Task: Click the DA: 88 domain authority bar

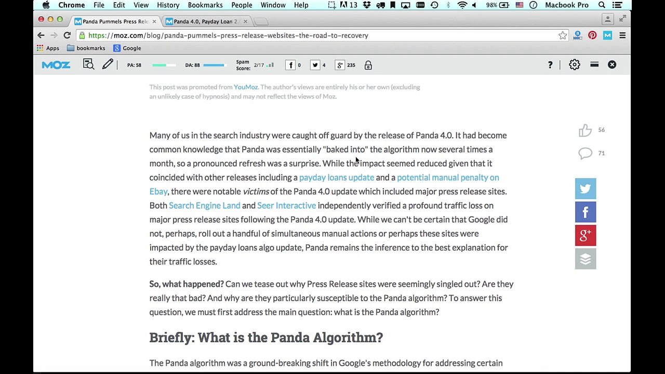Action: tap(206, 65)
